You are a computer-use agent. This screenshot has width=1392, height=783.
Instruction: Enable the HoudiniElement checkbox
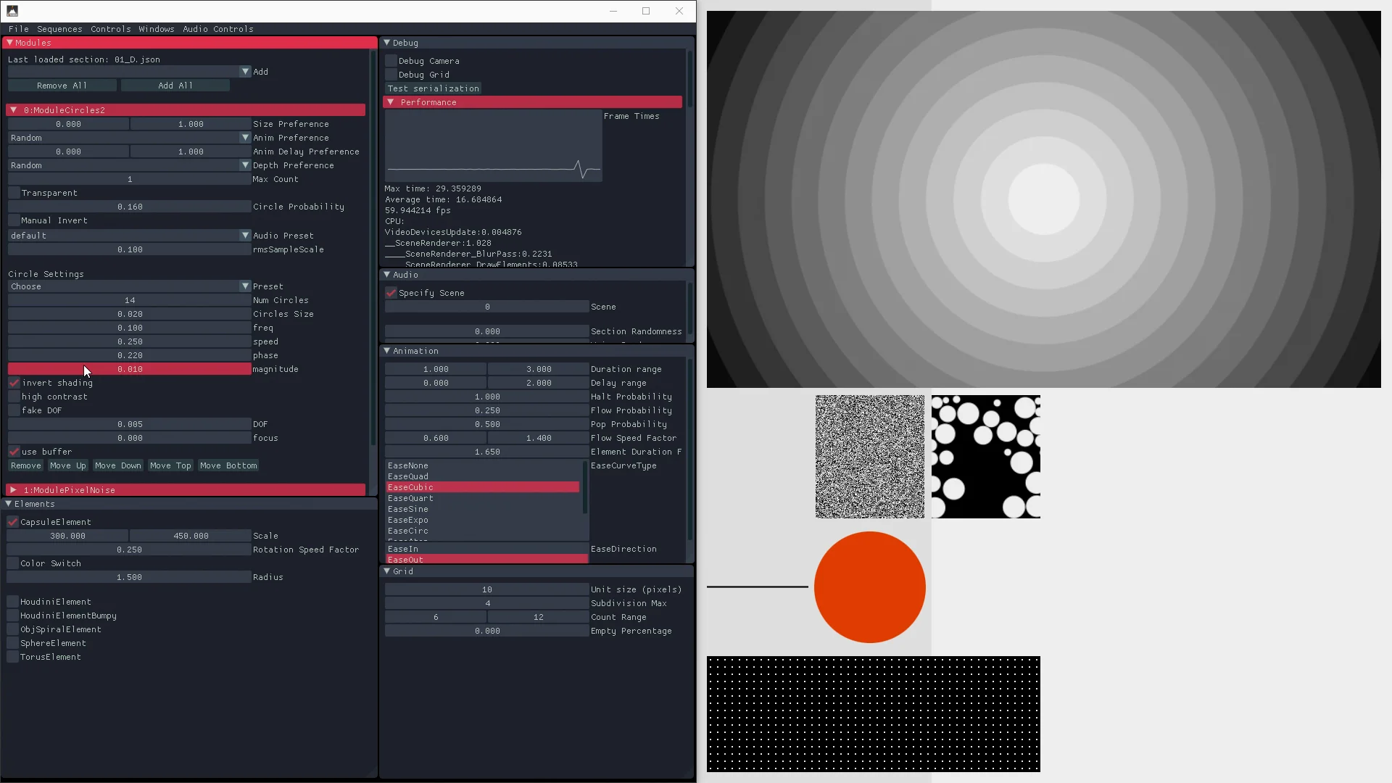[12, 602]
